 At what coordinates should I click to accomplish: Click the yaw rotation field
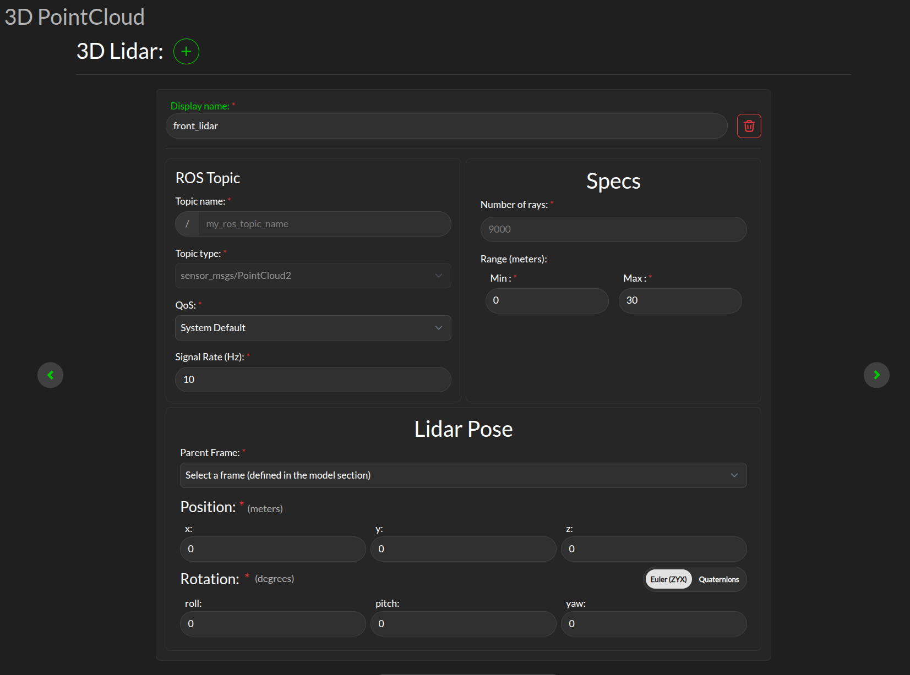point(653,624)
